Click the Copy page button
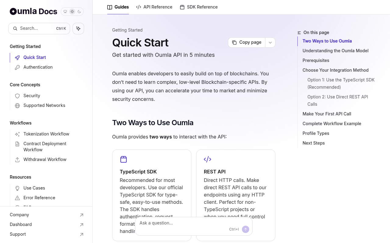The image size is (390, 243). point(247,43)
